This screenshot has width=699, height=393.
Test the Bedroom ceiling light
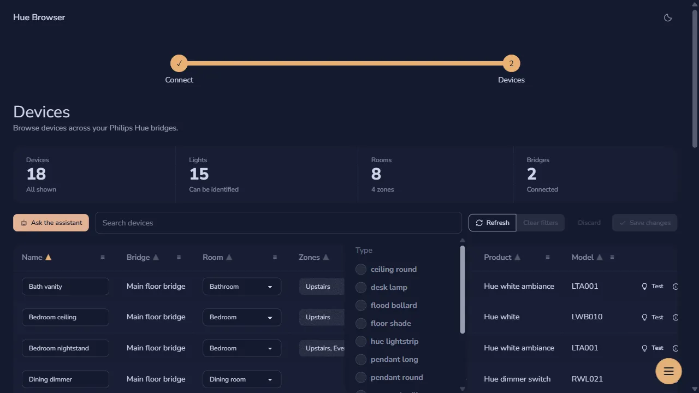click(x=653, y=317)
